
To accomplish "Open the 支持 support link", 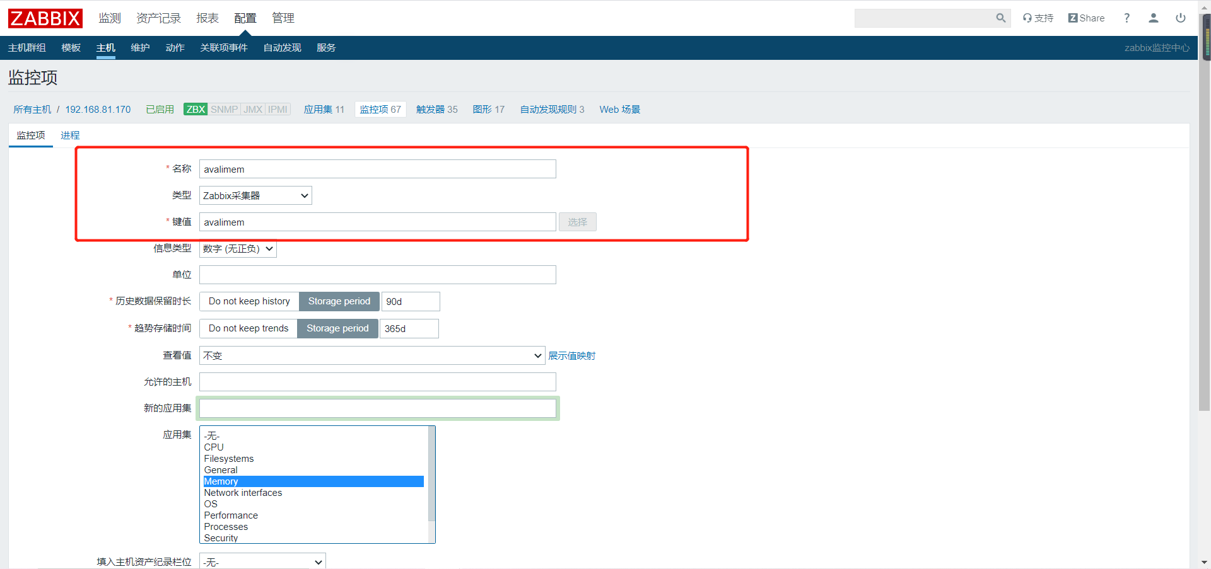I will [1038, 18].
